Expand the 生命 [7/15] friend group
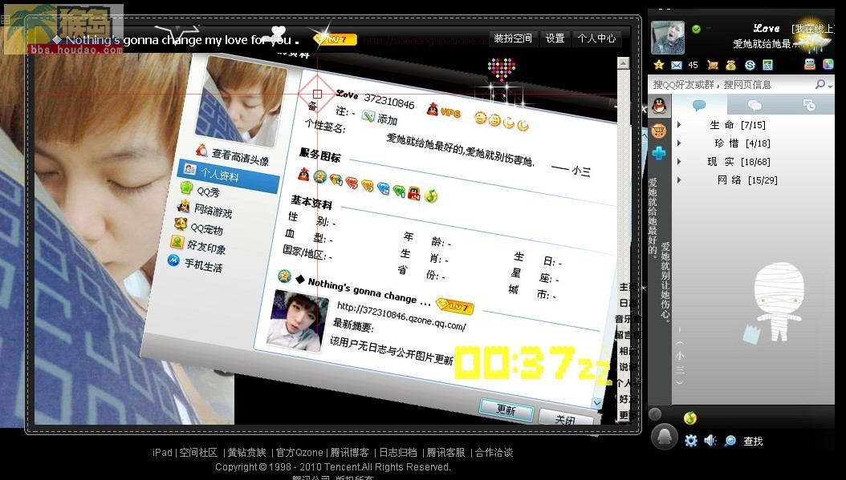 pyautogui.click(x=679, y=125)
